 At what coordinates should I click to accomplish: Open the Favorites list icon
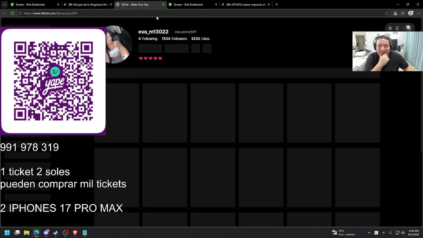403,13
